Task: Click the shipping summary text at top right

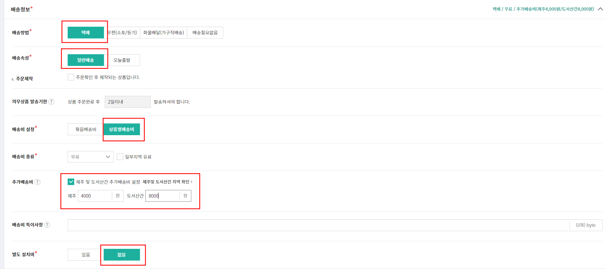Action: click(543, 9)
